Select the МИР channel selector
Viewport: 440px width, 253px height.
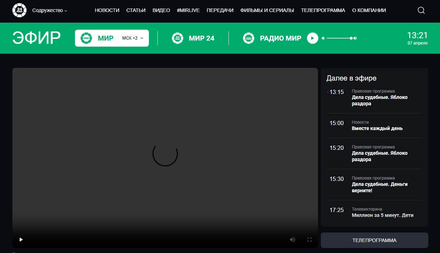click(x=97, y=38)
